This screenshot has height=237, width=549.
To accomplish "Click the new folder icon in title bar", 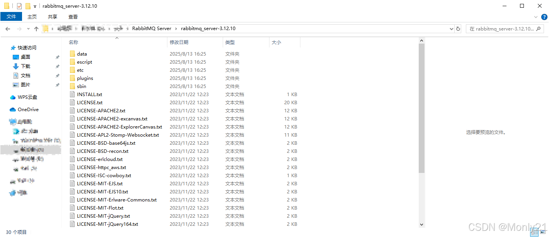I will (x=28, y=6).
